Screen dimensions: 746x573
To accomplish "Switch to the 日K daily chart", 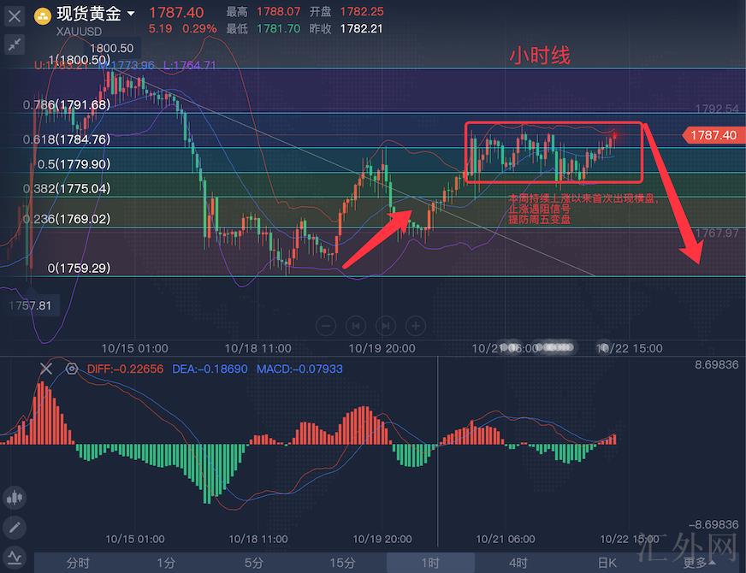I will click(x=606, y=563).
